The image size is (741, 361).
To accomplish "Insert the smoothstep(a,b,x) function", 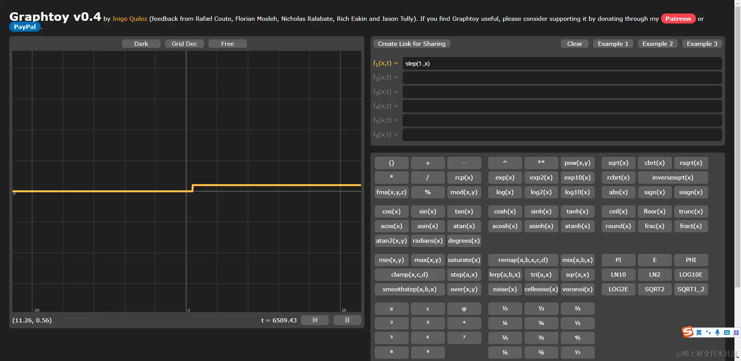I will tap(409, 289).
